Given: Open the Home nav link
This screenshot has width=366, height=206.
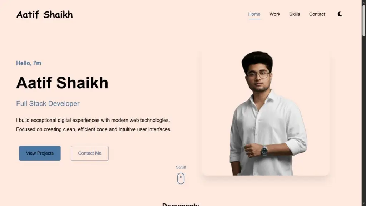Looking at the screenshot, I should 254,14.
